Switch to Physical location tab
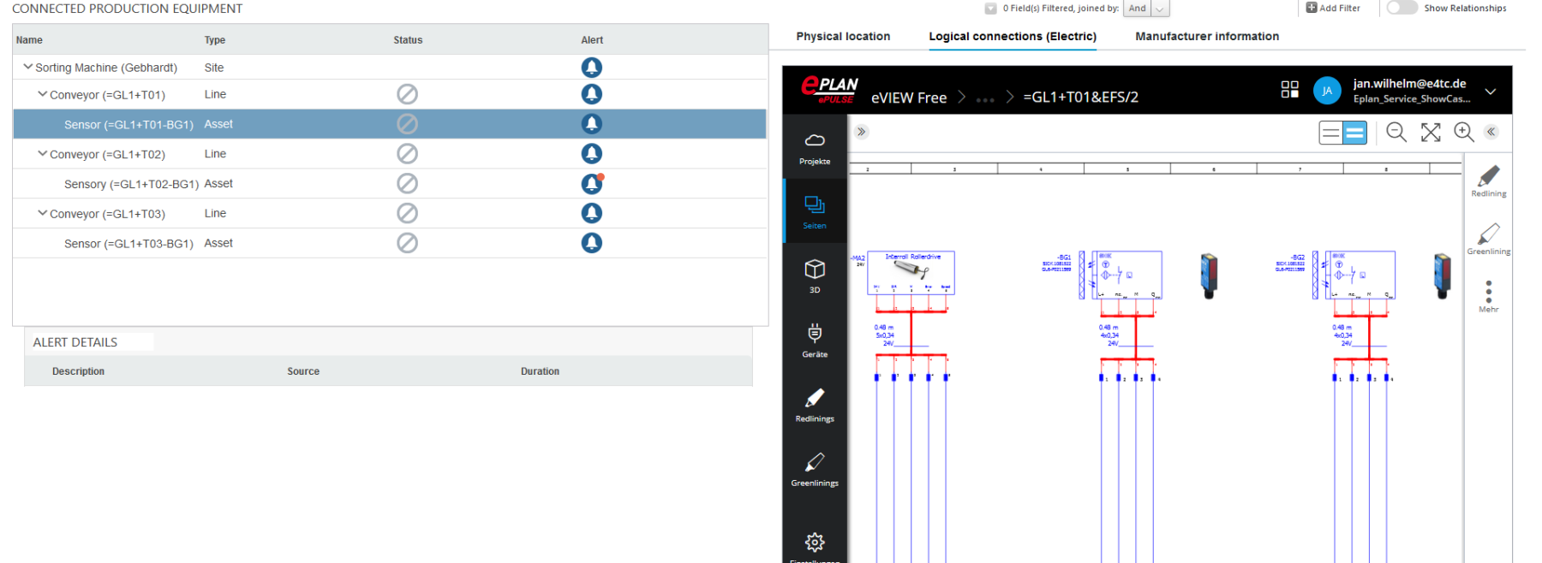The height and width of the screenshot is (563, 1542). (x=843, y=36)
